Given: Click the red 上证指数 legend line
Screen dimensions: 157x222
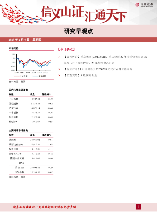Looking at the screenshot, I should point(17,76).
